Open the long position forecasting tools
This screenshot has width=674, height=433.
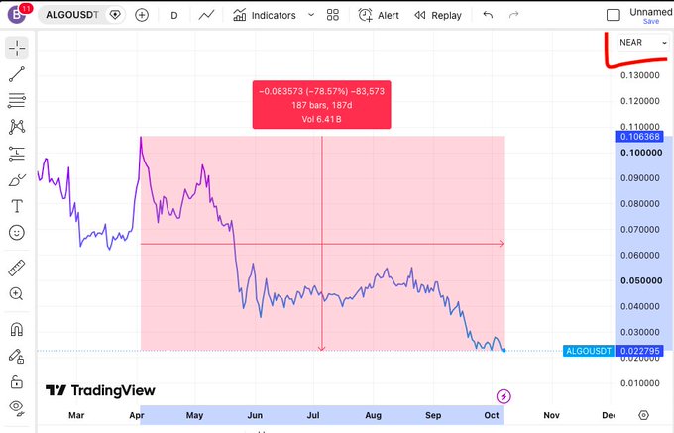point(17,154)
